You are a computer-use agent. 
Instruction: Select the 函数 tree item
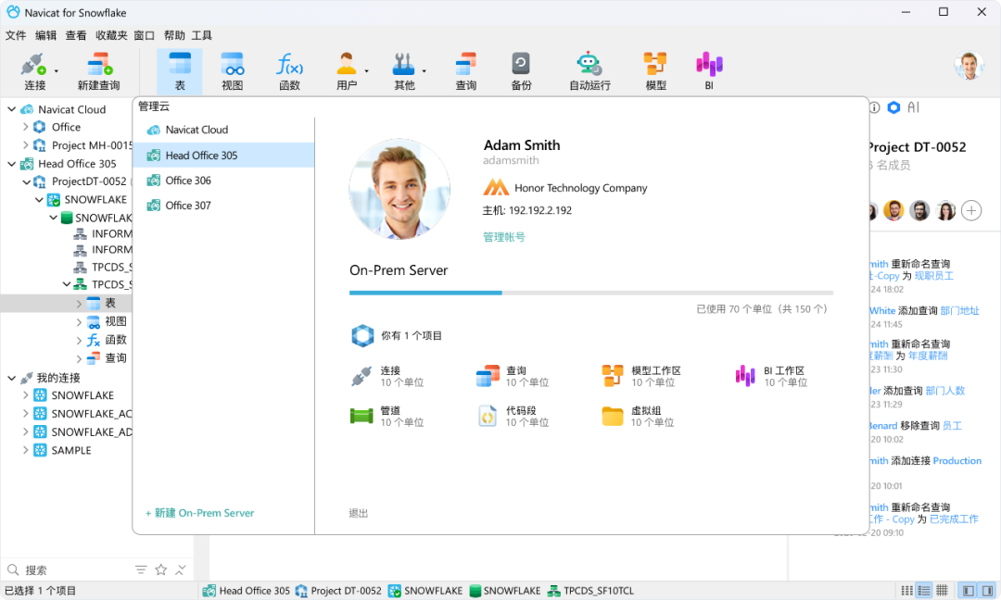(x=116, y=339)
